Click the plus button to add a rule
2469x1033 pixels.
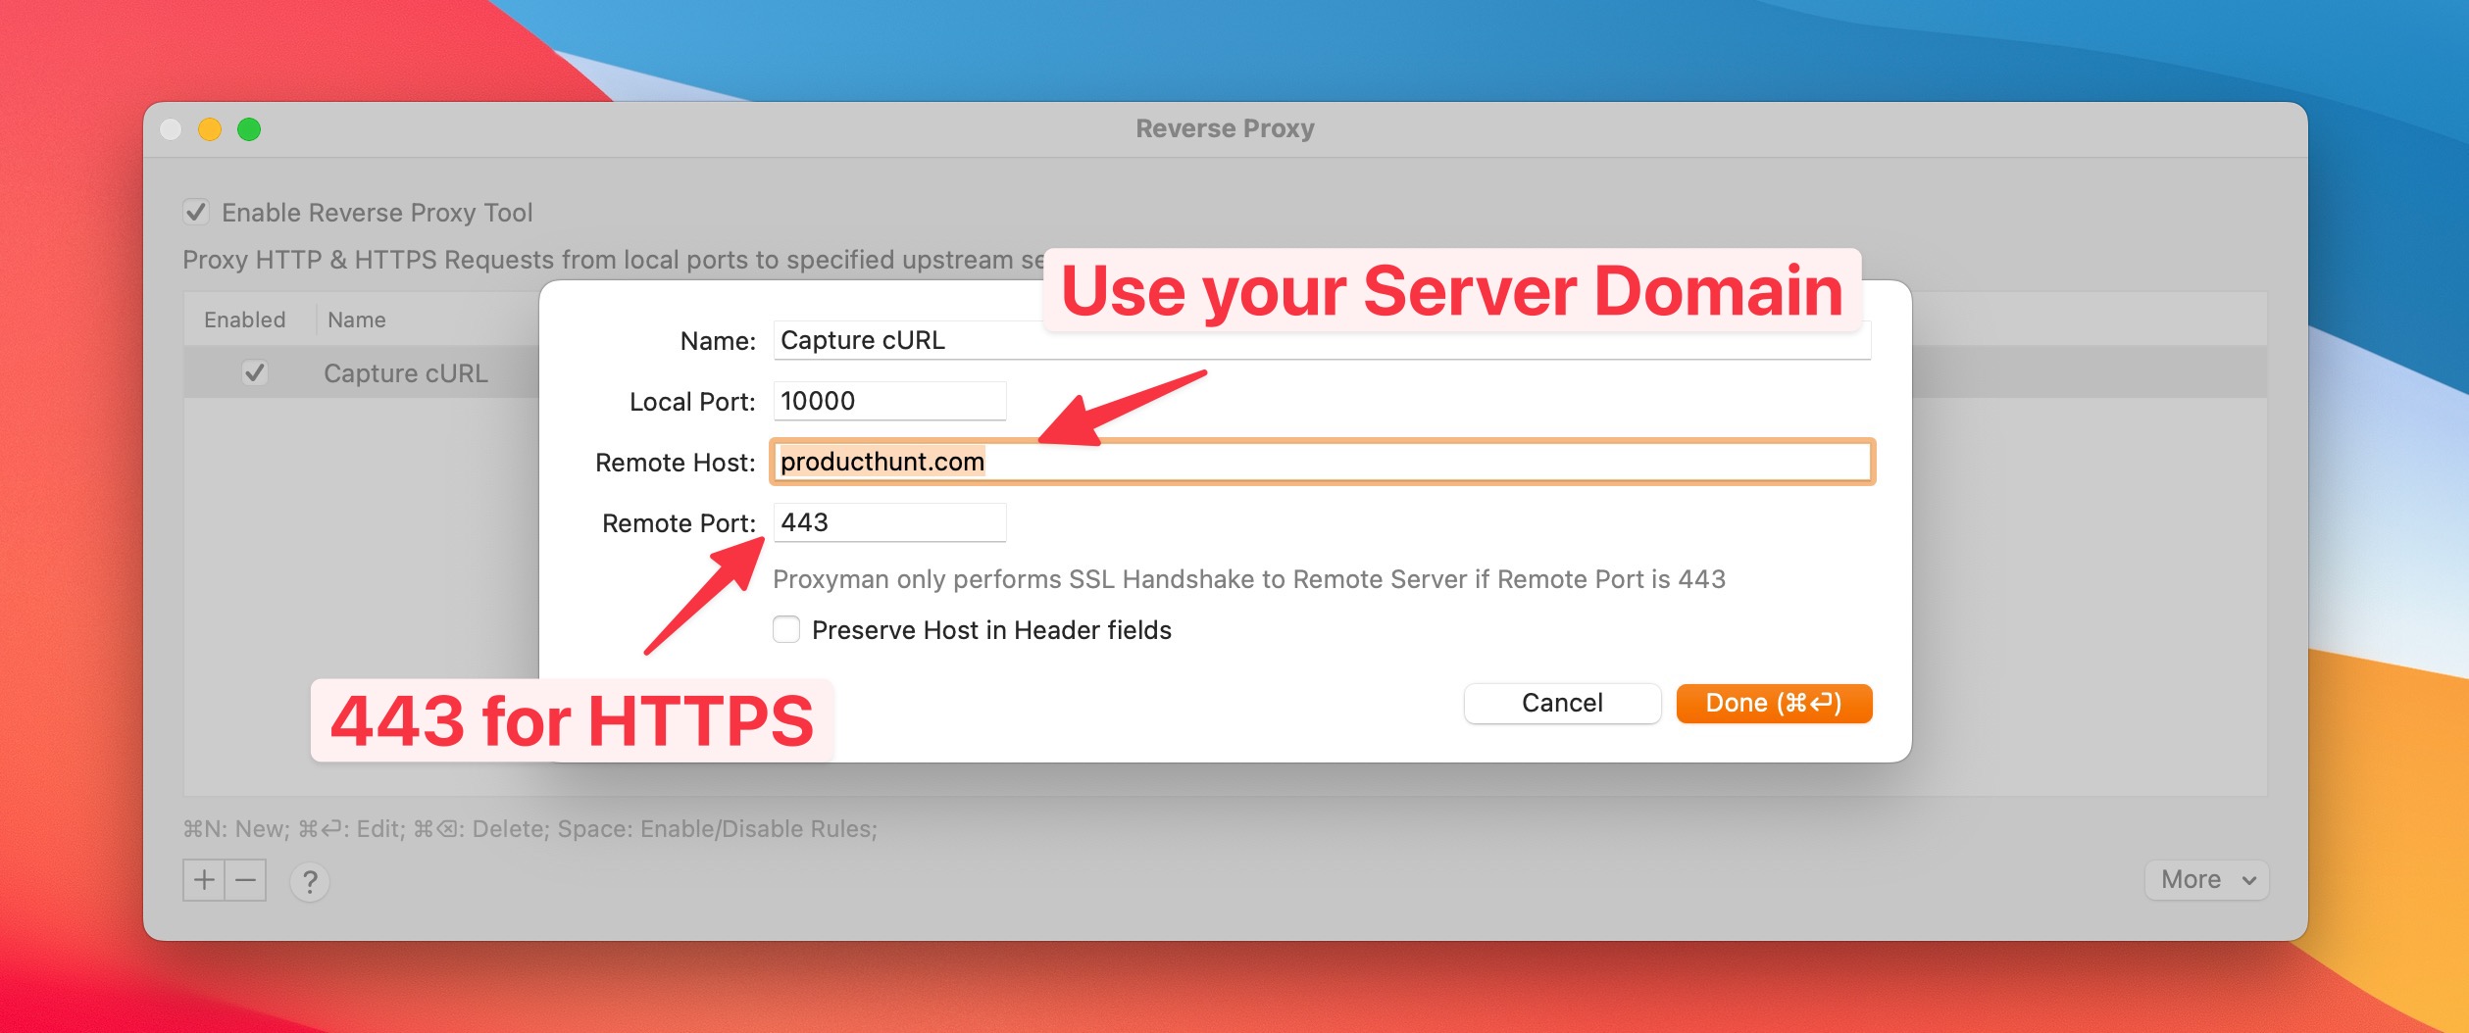(204, 880)
